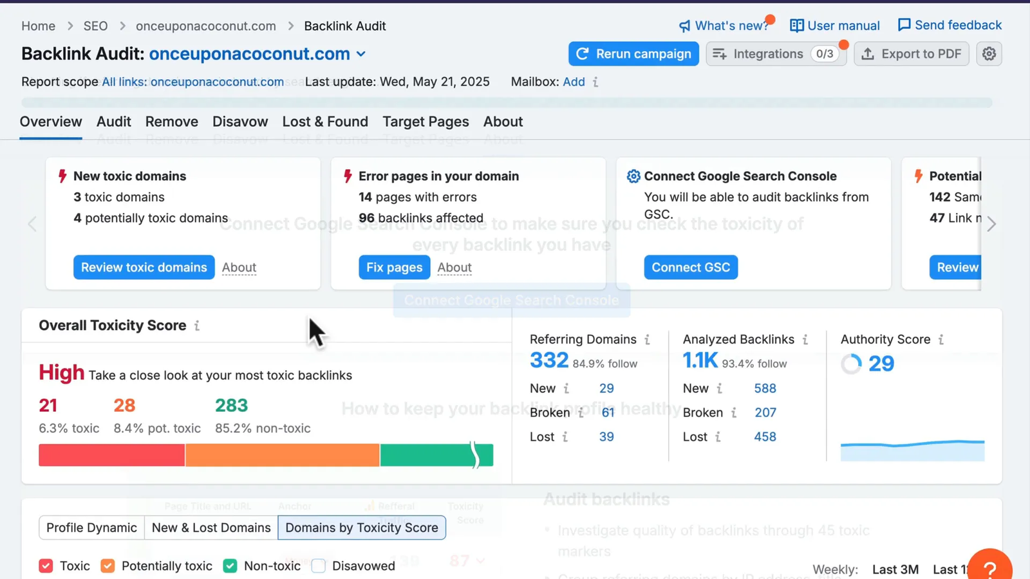Viewport: 1030px width, 579px height.
Task: Click Referring Domains count 332
Action: click(549, 361)
